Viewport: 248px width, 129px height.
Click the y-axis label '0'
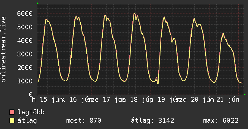[x=31, y=94]
